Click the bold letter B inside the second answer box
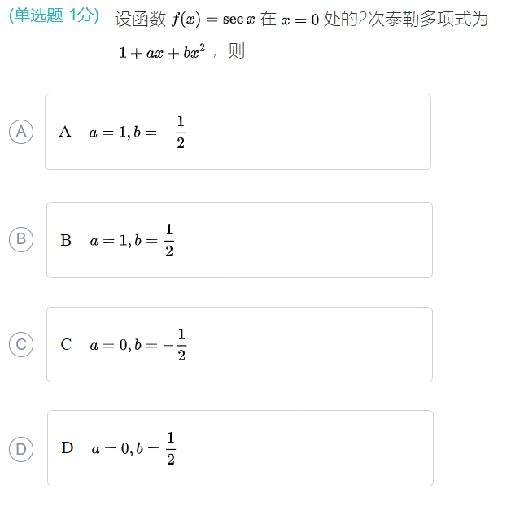 [x=66, y=240]
